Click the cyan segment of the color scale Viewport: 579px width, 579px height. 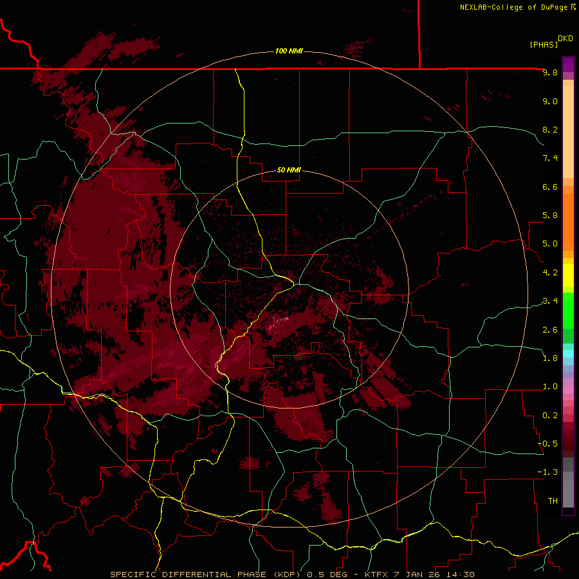pos(568,354)
